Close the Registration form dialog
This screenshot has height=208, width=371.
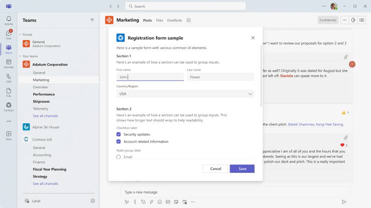(x=253, y=38)
